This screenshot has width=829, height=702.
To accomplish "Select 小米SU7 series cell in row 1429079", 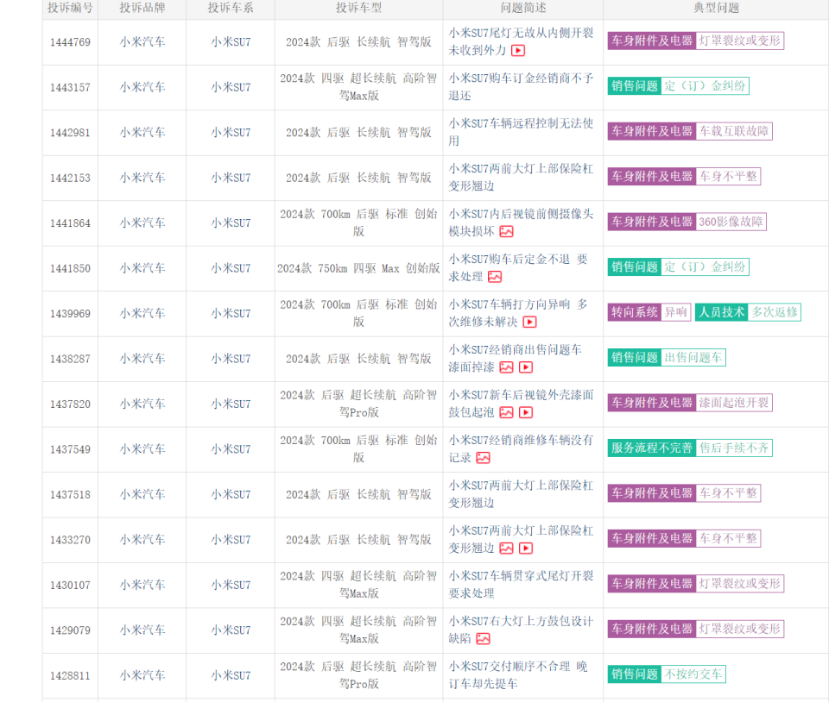I will pyautogui.click(x=231, y=630).
